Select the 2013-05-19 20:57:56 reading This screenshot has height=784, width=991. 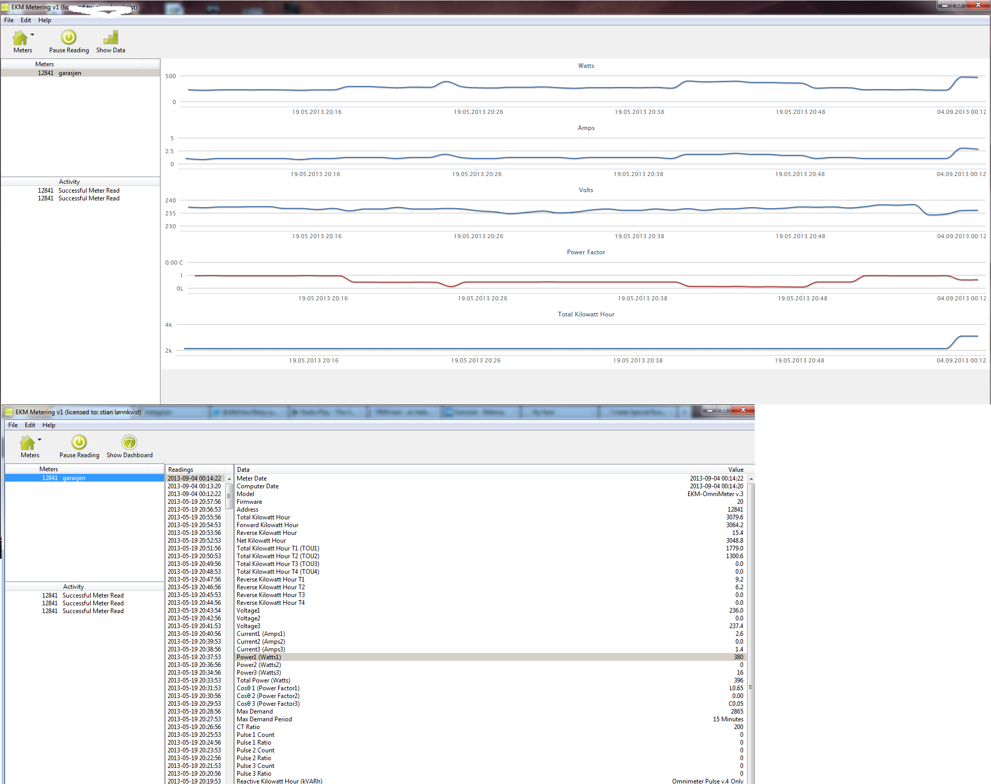pos(194,502)
